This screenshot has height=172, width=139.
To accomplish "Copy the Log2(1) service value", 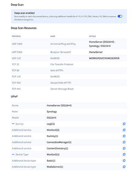I will pyautogui.click(x=124, y=124).
